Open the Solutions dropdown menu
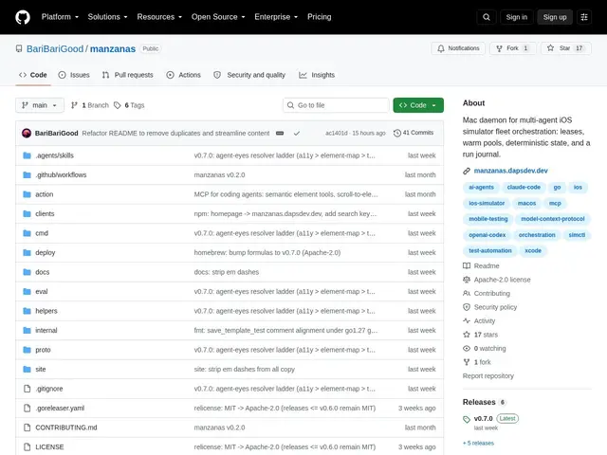This screenshot has height=455, width=607. [x=107, y=17]
